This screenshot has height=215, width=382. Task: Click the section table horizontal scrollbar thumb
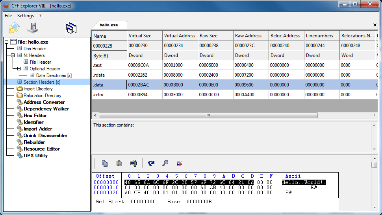tap(208, 115)
